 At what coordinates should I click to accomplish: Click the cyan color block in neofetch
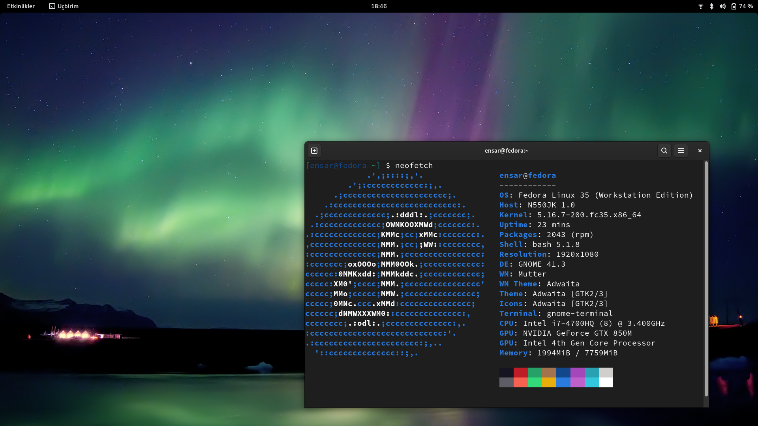coord(591,382)
